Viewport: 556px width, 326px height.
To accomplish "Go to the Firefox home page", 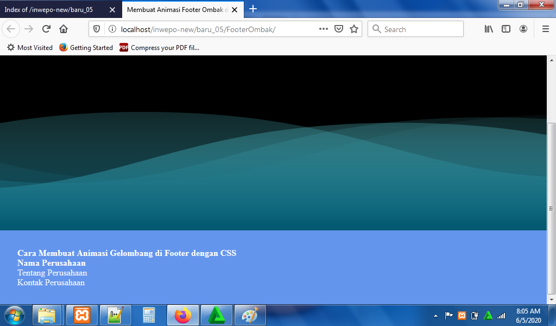I will pos(64,29).
